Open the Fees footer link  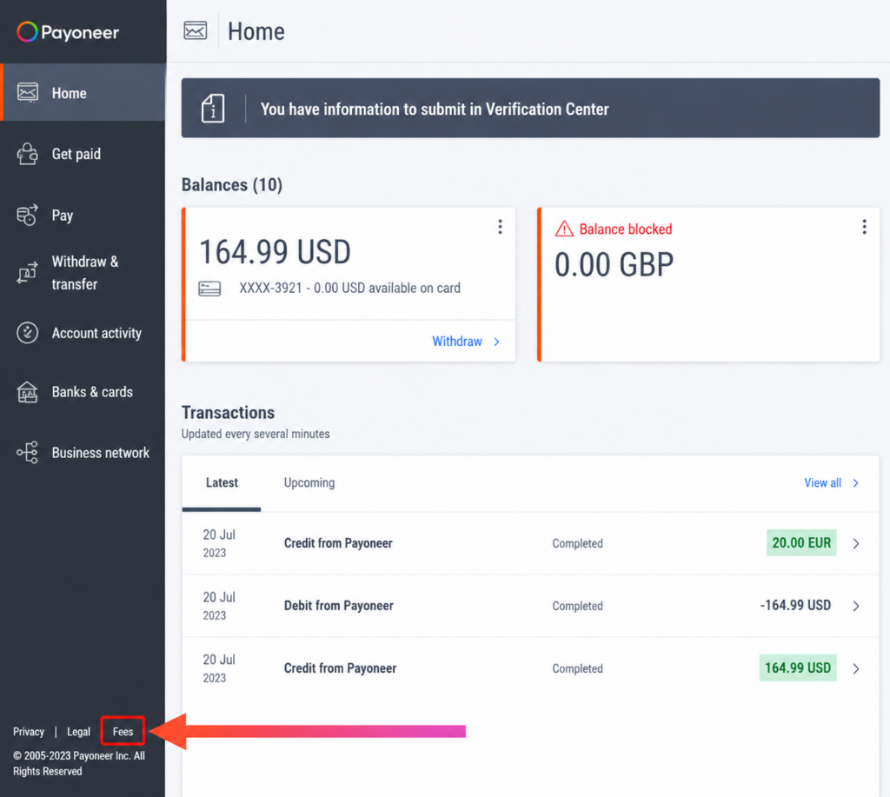pos(123,731)
